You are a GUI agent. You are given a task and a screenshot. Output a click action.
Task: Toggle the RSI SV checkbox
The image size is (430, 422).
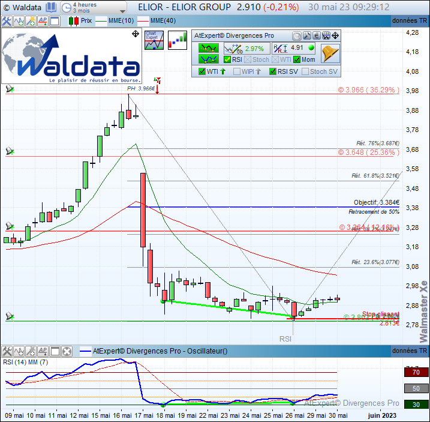pyautogui.click(x=273, y=71)
